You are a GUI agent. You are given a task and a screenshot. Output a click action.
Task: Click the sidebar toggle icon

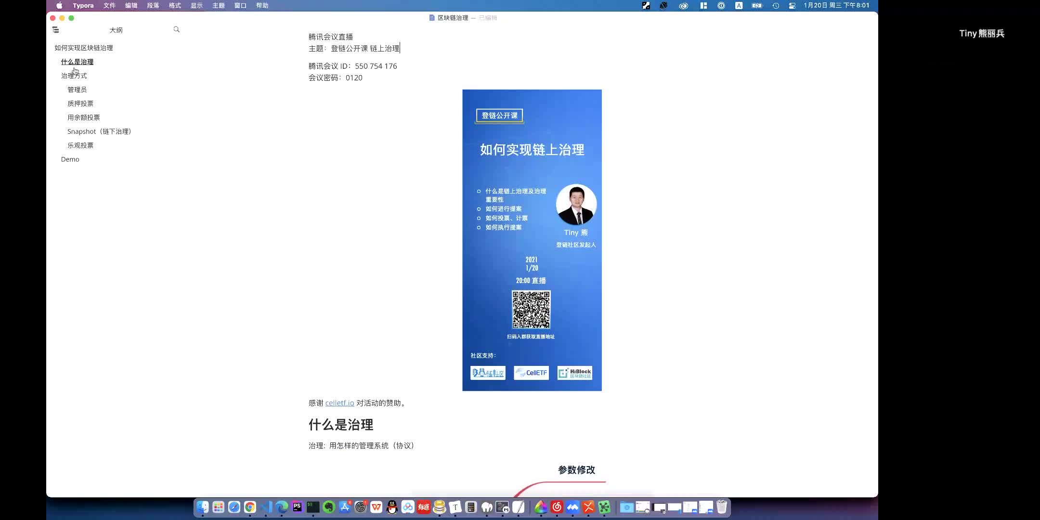tap(56, 29)
